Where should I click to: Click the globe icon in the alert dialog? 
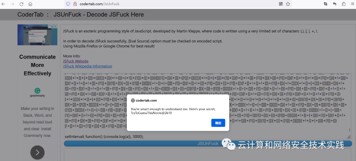(133, 100)
